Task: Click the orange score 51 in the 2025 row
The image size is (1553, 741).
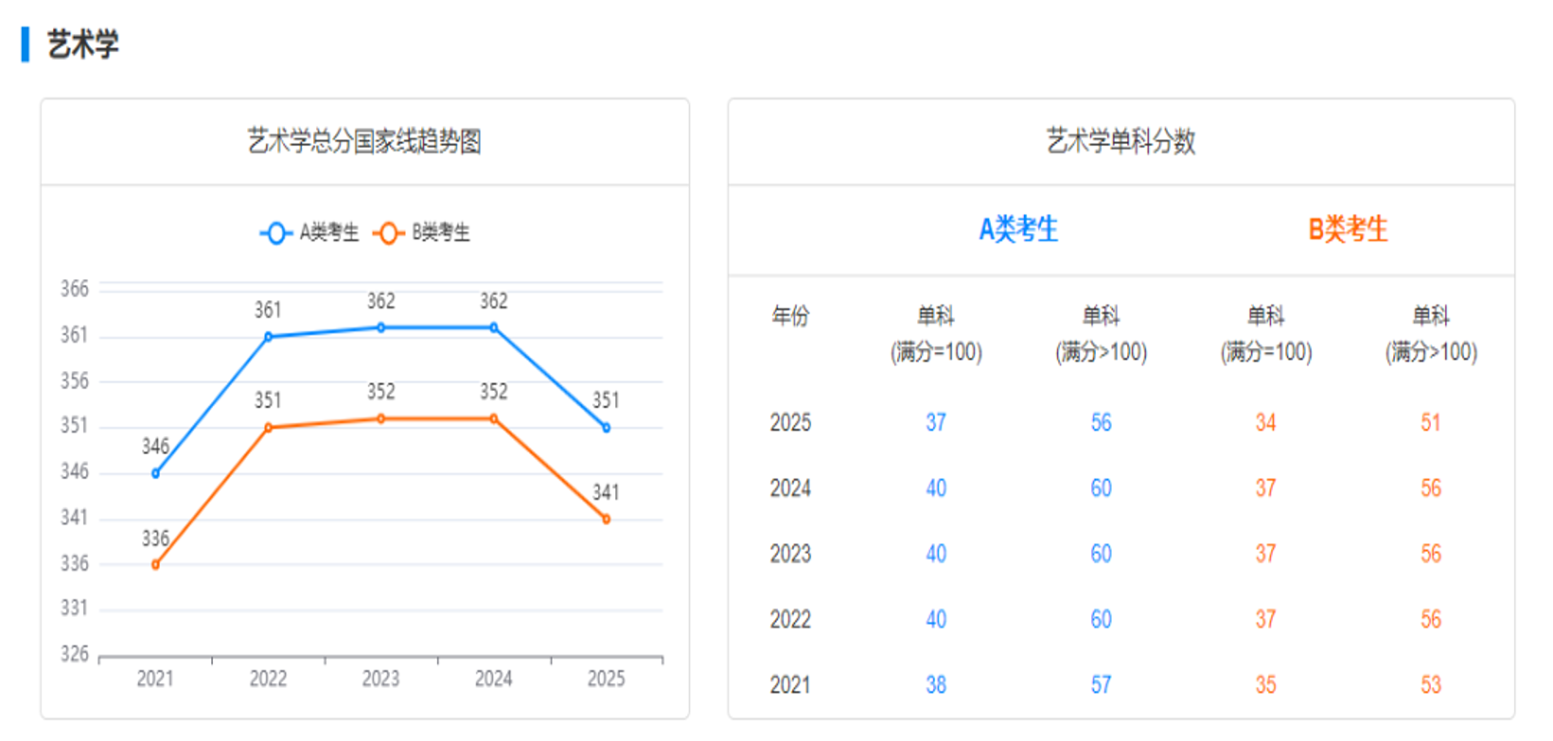Action: click(x=1430, y=423)
